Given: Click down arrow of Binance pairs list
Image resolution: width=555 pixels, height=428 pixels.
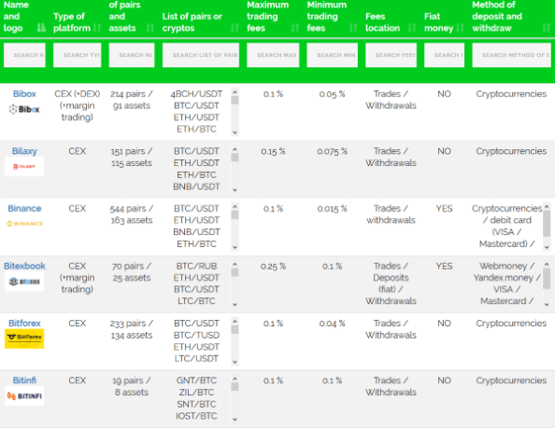Looking at the screenshot, I should tap(235, 247).
